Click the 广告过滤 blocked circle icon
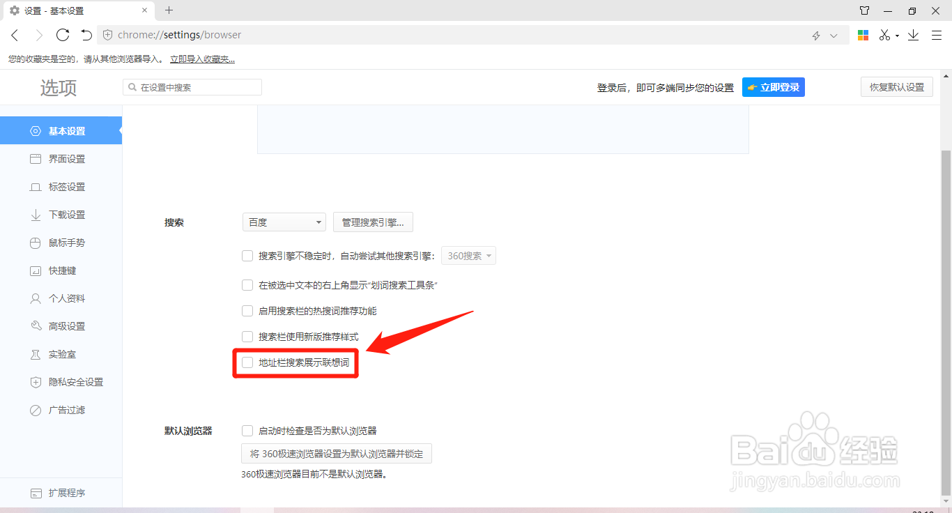The height and width of the screenshot is (513, 952). point(36,410)
